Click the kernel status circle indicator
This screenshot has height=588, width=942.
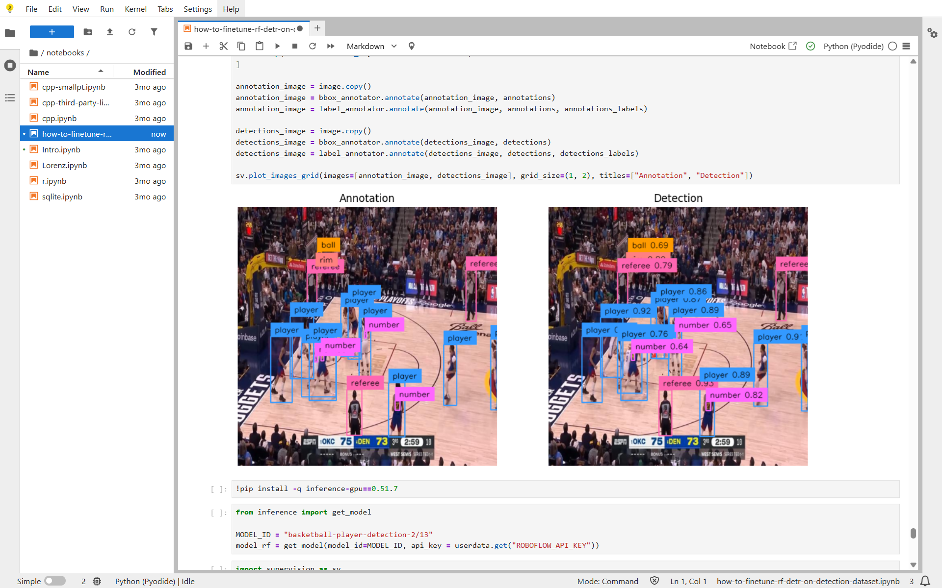[x=892, y=46]
